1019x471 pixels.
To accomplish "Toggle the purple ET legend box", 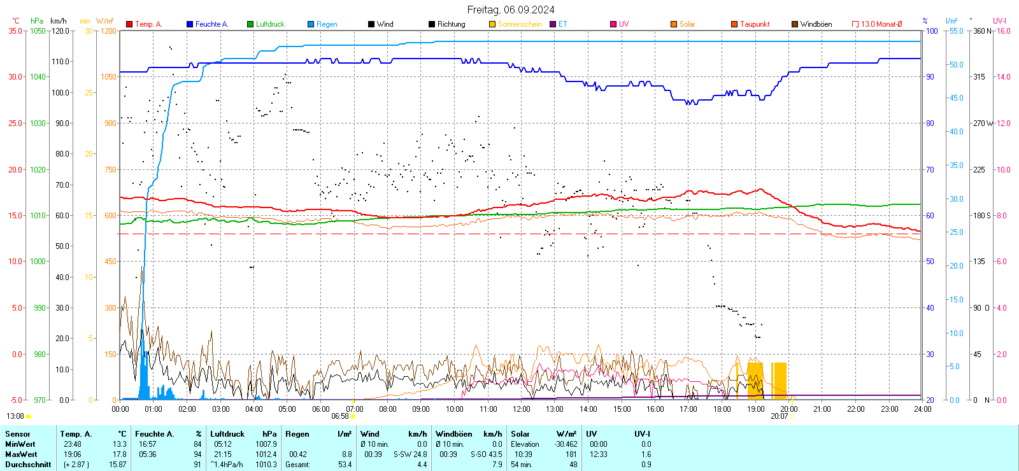I will (553, 24).
